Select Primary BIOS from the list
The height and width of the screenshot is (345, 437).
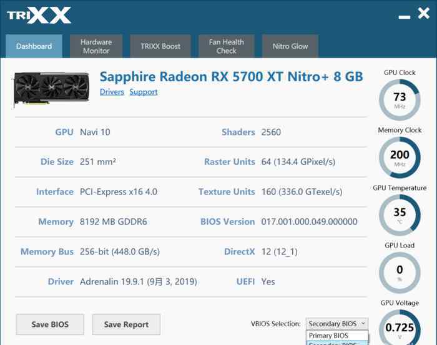pos(337,336)
